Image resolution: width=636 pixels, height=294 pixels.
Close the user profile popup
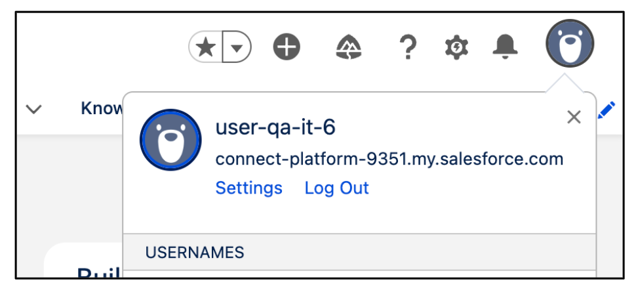574,117
